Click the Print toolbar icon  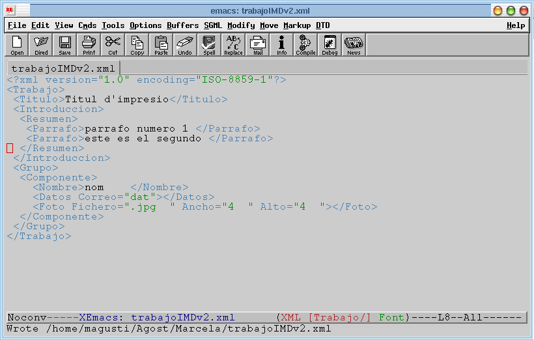click(89, 45)
